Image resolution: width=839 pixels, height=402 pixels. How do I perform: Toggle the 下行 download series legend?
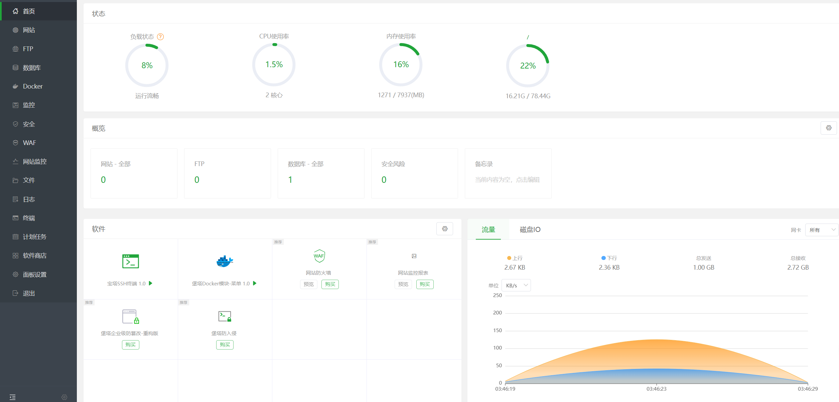click(609, 258)
